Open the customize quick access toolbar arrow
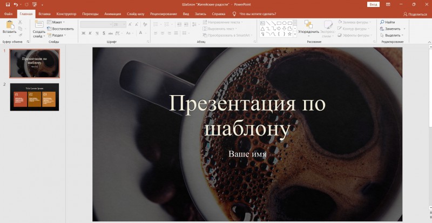This screenshot has width=432, height=223. click(x=42, y=5)
